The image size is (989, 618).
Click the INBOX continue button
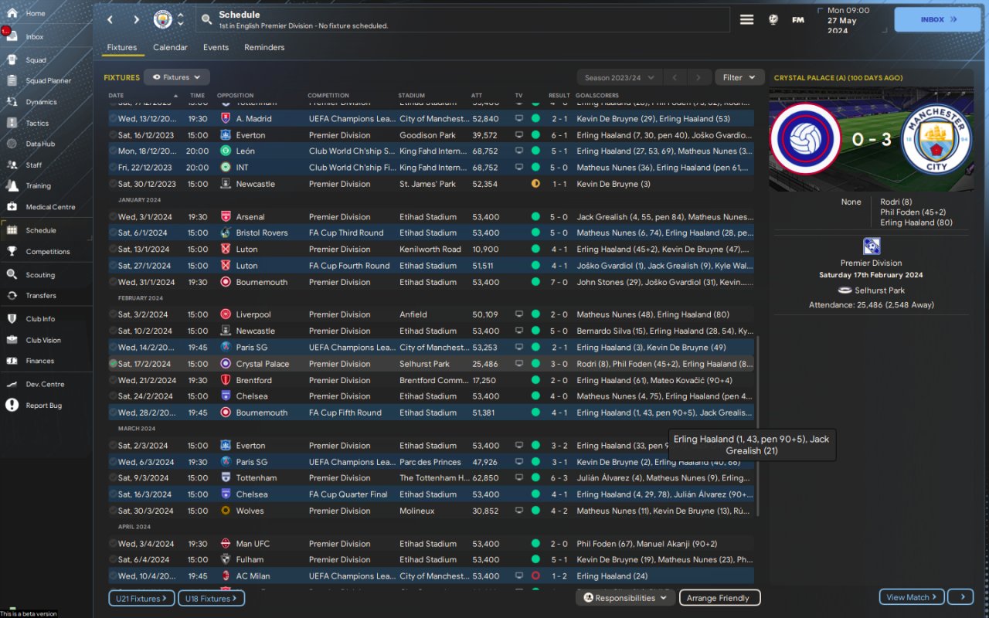[x=937, y=19]
